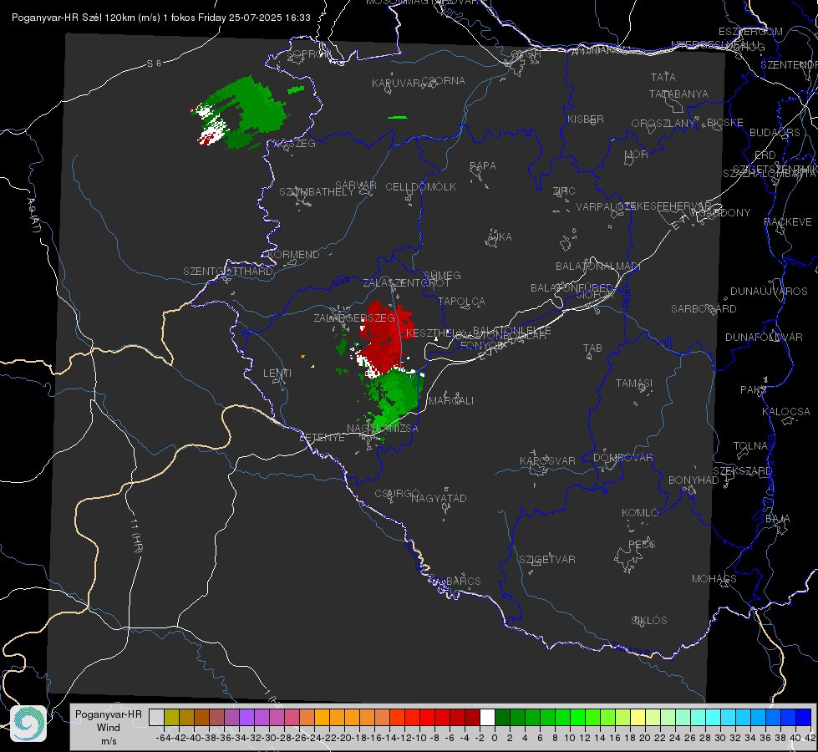This screenshot has height=752, width=818.
Task: Click the TAB city label
Action: pyautogui.click(x=592, y=348)
